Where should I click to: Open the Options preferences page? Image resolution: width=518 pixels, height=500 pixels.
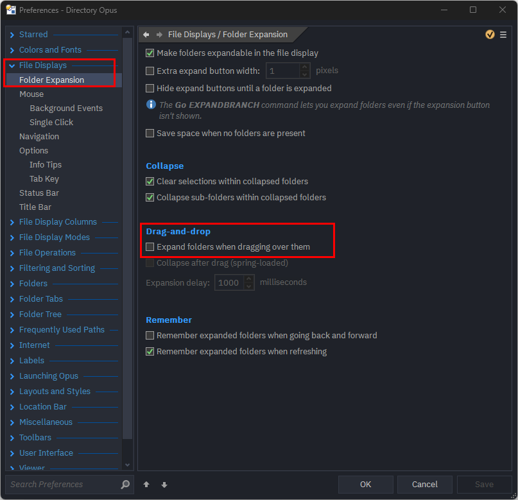point(33,151)
